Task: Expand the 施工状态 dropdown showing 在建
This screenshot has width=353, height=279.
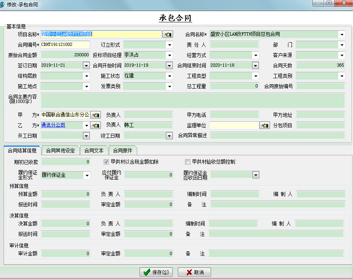Action: pos(170,75)
